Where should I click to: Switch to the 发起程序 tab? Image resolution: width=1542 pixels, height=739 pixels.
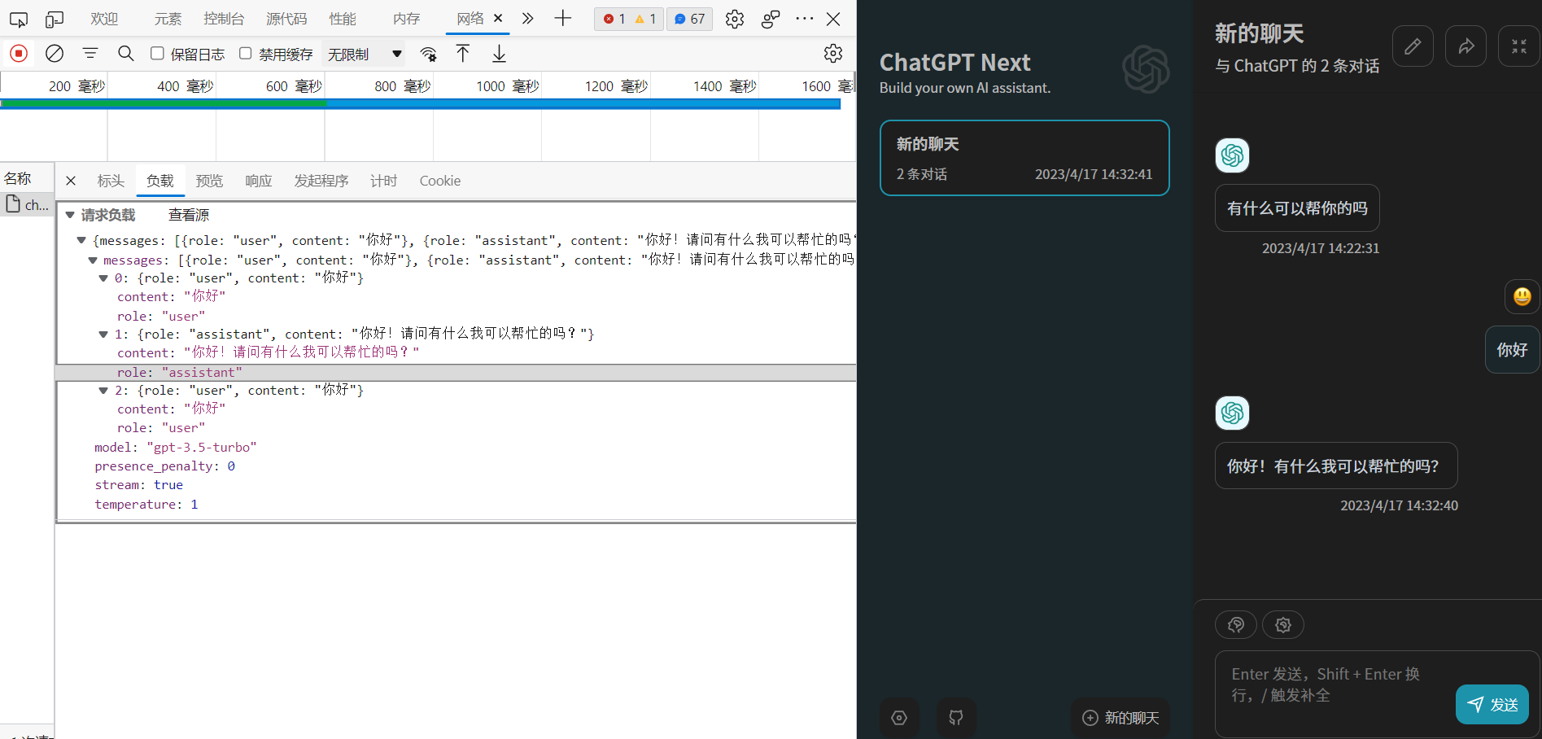[321, 181]
